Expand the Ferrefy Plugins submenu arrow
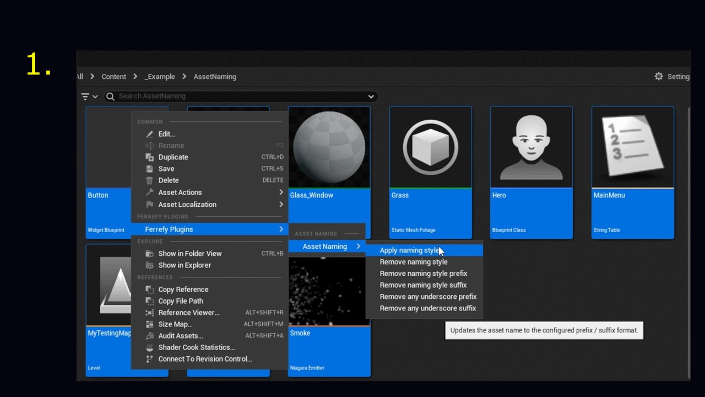 click(x=281, y=229)
